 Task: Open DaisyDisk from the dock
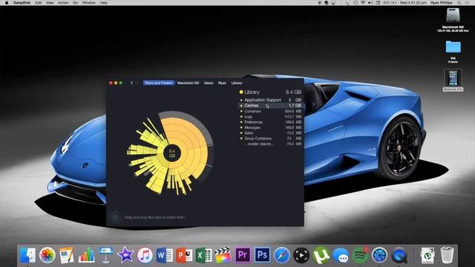pyautogui.click(x=379, y=255)
